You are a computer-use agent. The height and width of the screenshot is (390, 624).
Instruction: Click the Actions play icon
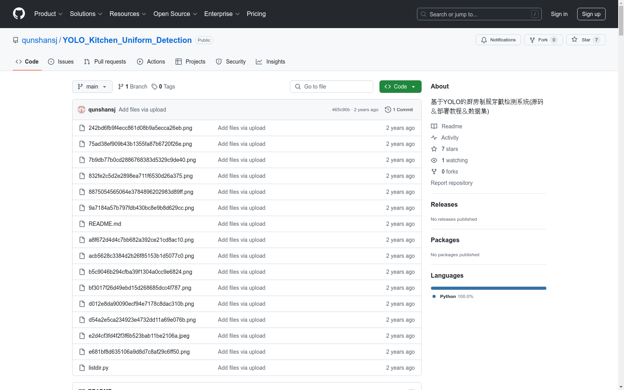140,62
